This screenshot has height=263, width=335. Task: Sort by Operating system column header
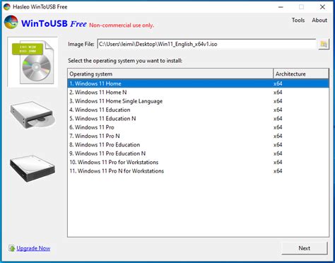170,74
